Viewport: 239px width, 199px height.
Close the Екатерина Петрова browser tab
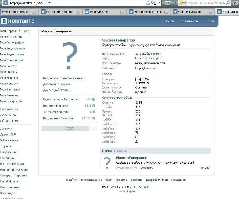tap(78, 12)
